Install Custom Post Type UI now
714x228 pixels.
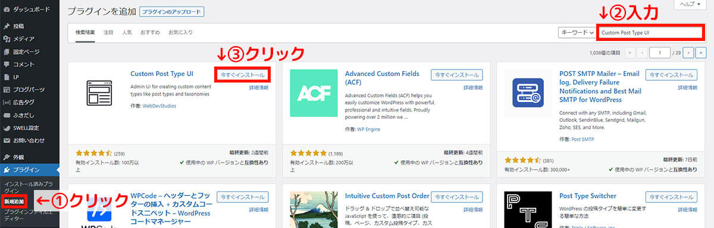tap(242, 75)
